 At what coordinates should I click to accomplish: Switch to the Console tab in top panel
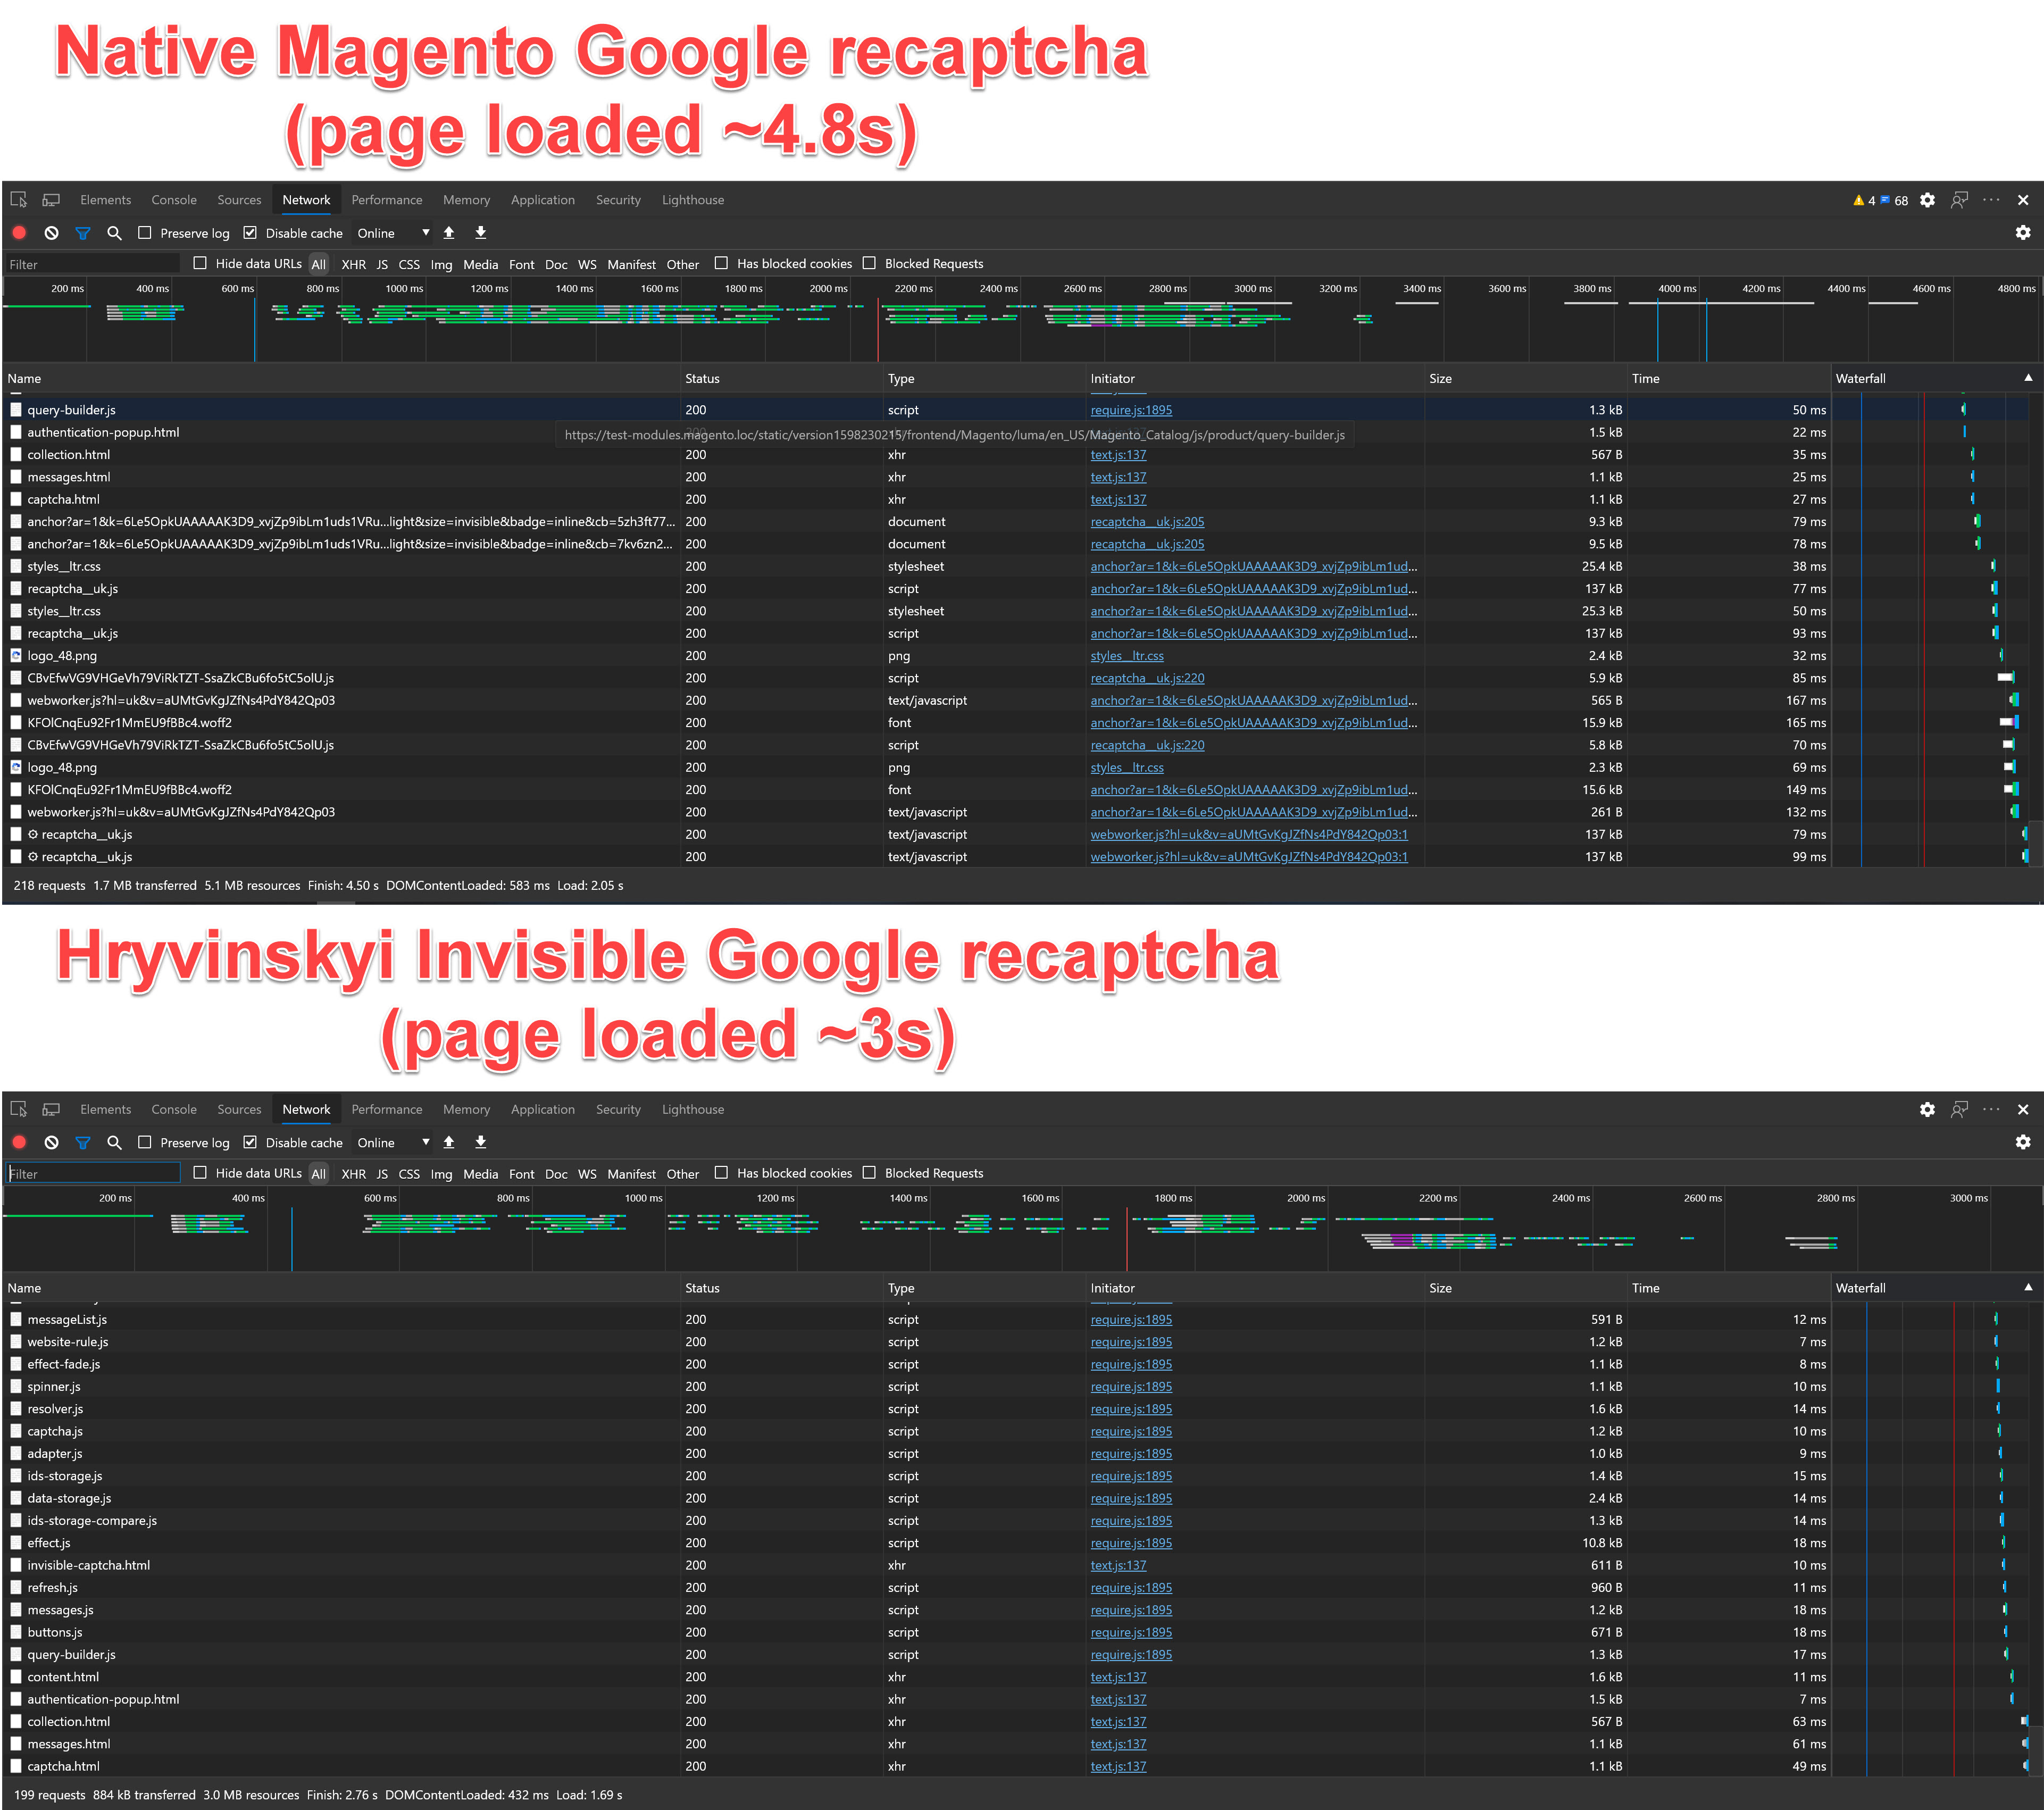(174, 200)
